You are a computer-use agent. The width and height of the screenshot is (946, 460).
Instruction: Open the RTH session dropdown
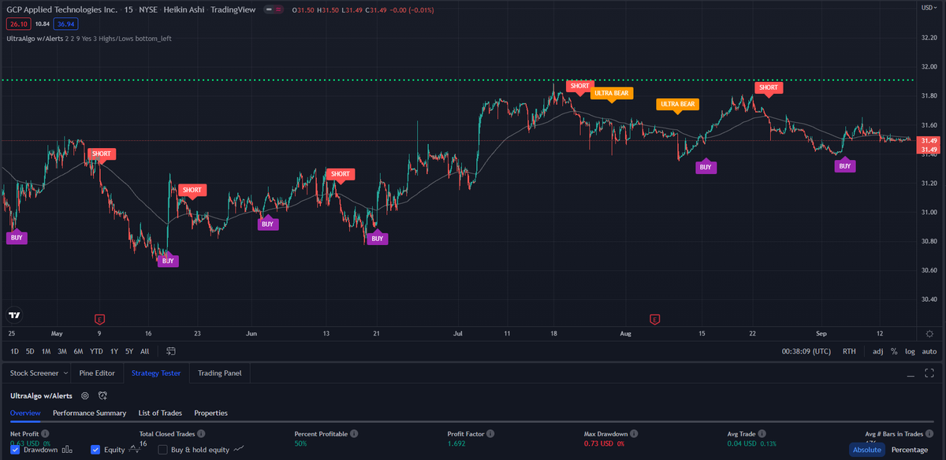coord(849,351)
